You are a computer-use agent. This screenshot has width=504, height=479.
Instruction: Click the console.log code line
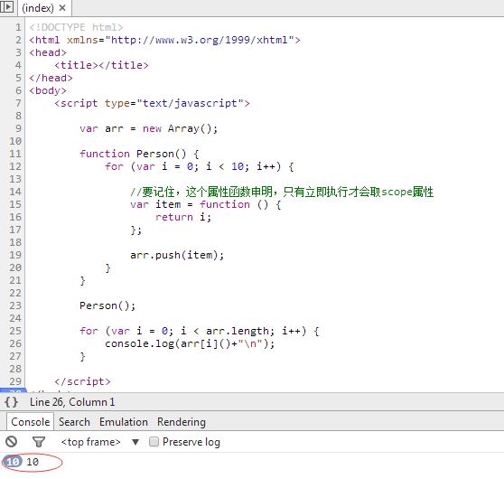tap(190, 344)
